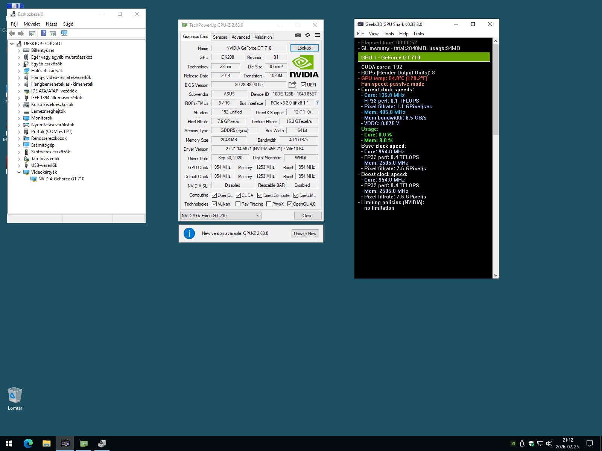Collapse the Videokártyák node

pos(19,172)
